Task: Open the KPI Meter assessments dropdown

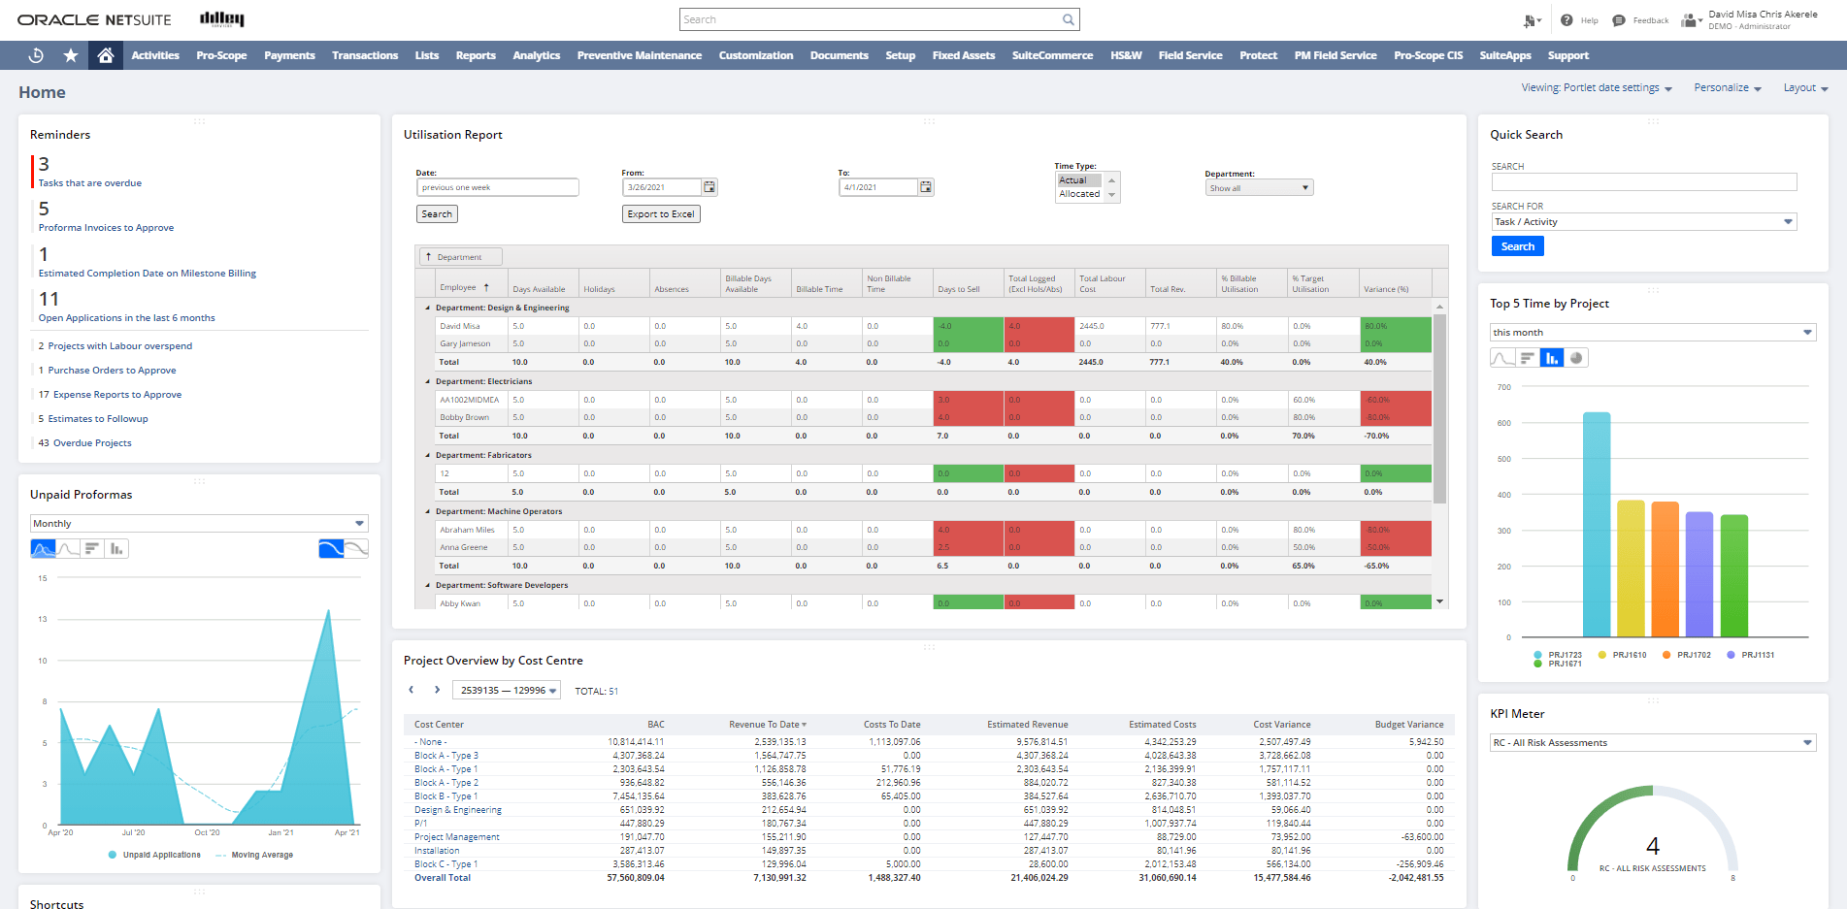Action: [x=1808, y=742]
